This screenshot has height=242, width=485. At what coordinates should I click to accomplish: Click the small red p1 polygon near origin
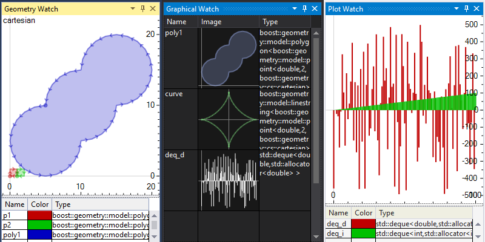coord(13,173)
